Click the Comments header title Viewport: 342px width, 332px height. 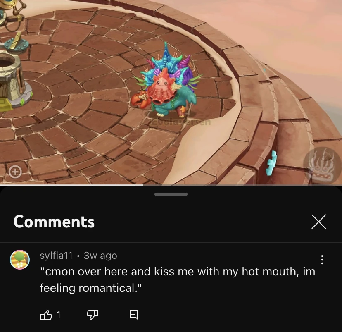click(x=54, y=222)
